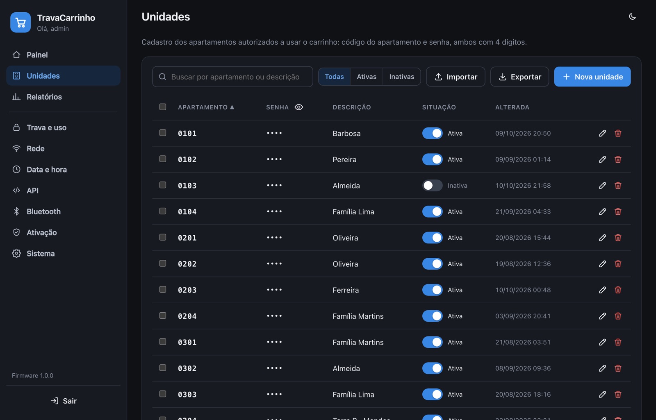Delete apartment 0303 with trash icon
Screen dimensions: 656x420
pos(618,395)
